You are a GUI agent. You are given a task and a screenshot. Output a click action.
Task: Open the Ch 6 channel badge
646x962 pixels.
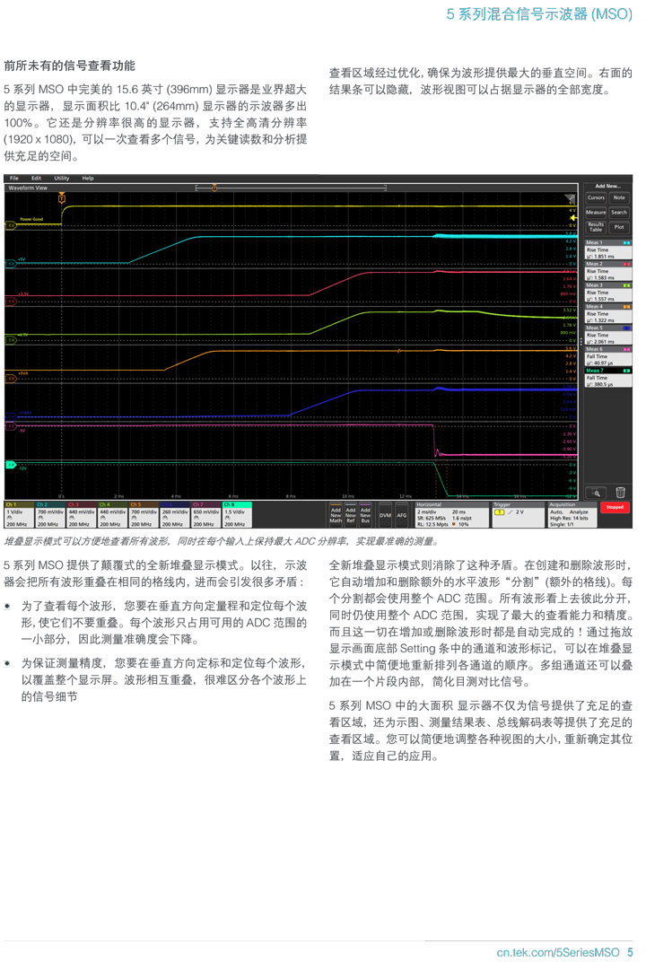(x=176, y=515)
